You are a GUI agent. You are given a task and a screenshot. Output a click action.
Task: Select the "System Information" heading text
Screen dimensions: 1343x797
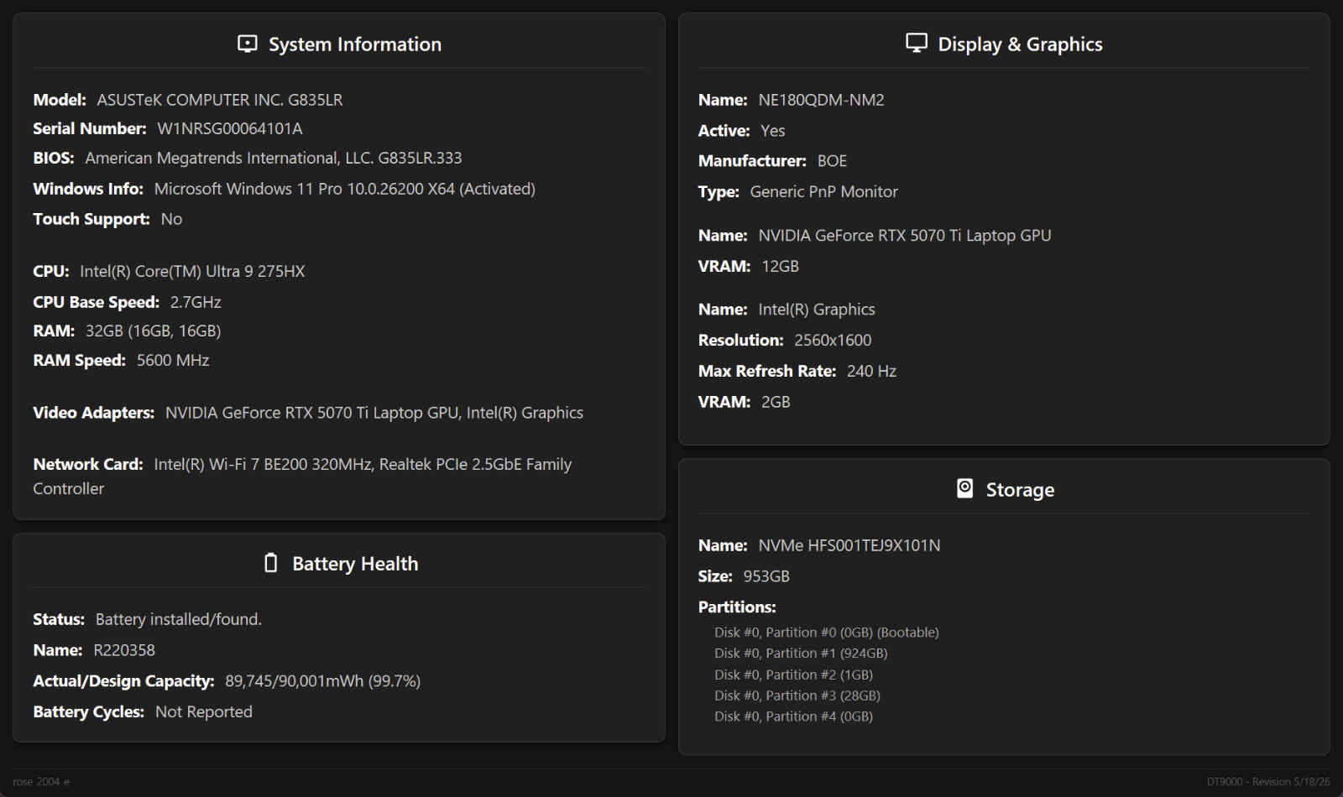(355, 44)
